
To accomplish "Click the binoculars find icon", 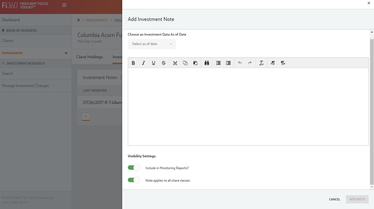I will pyautogui.click(x=207, y=63).
